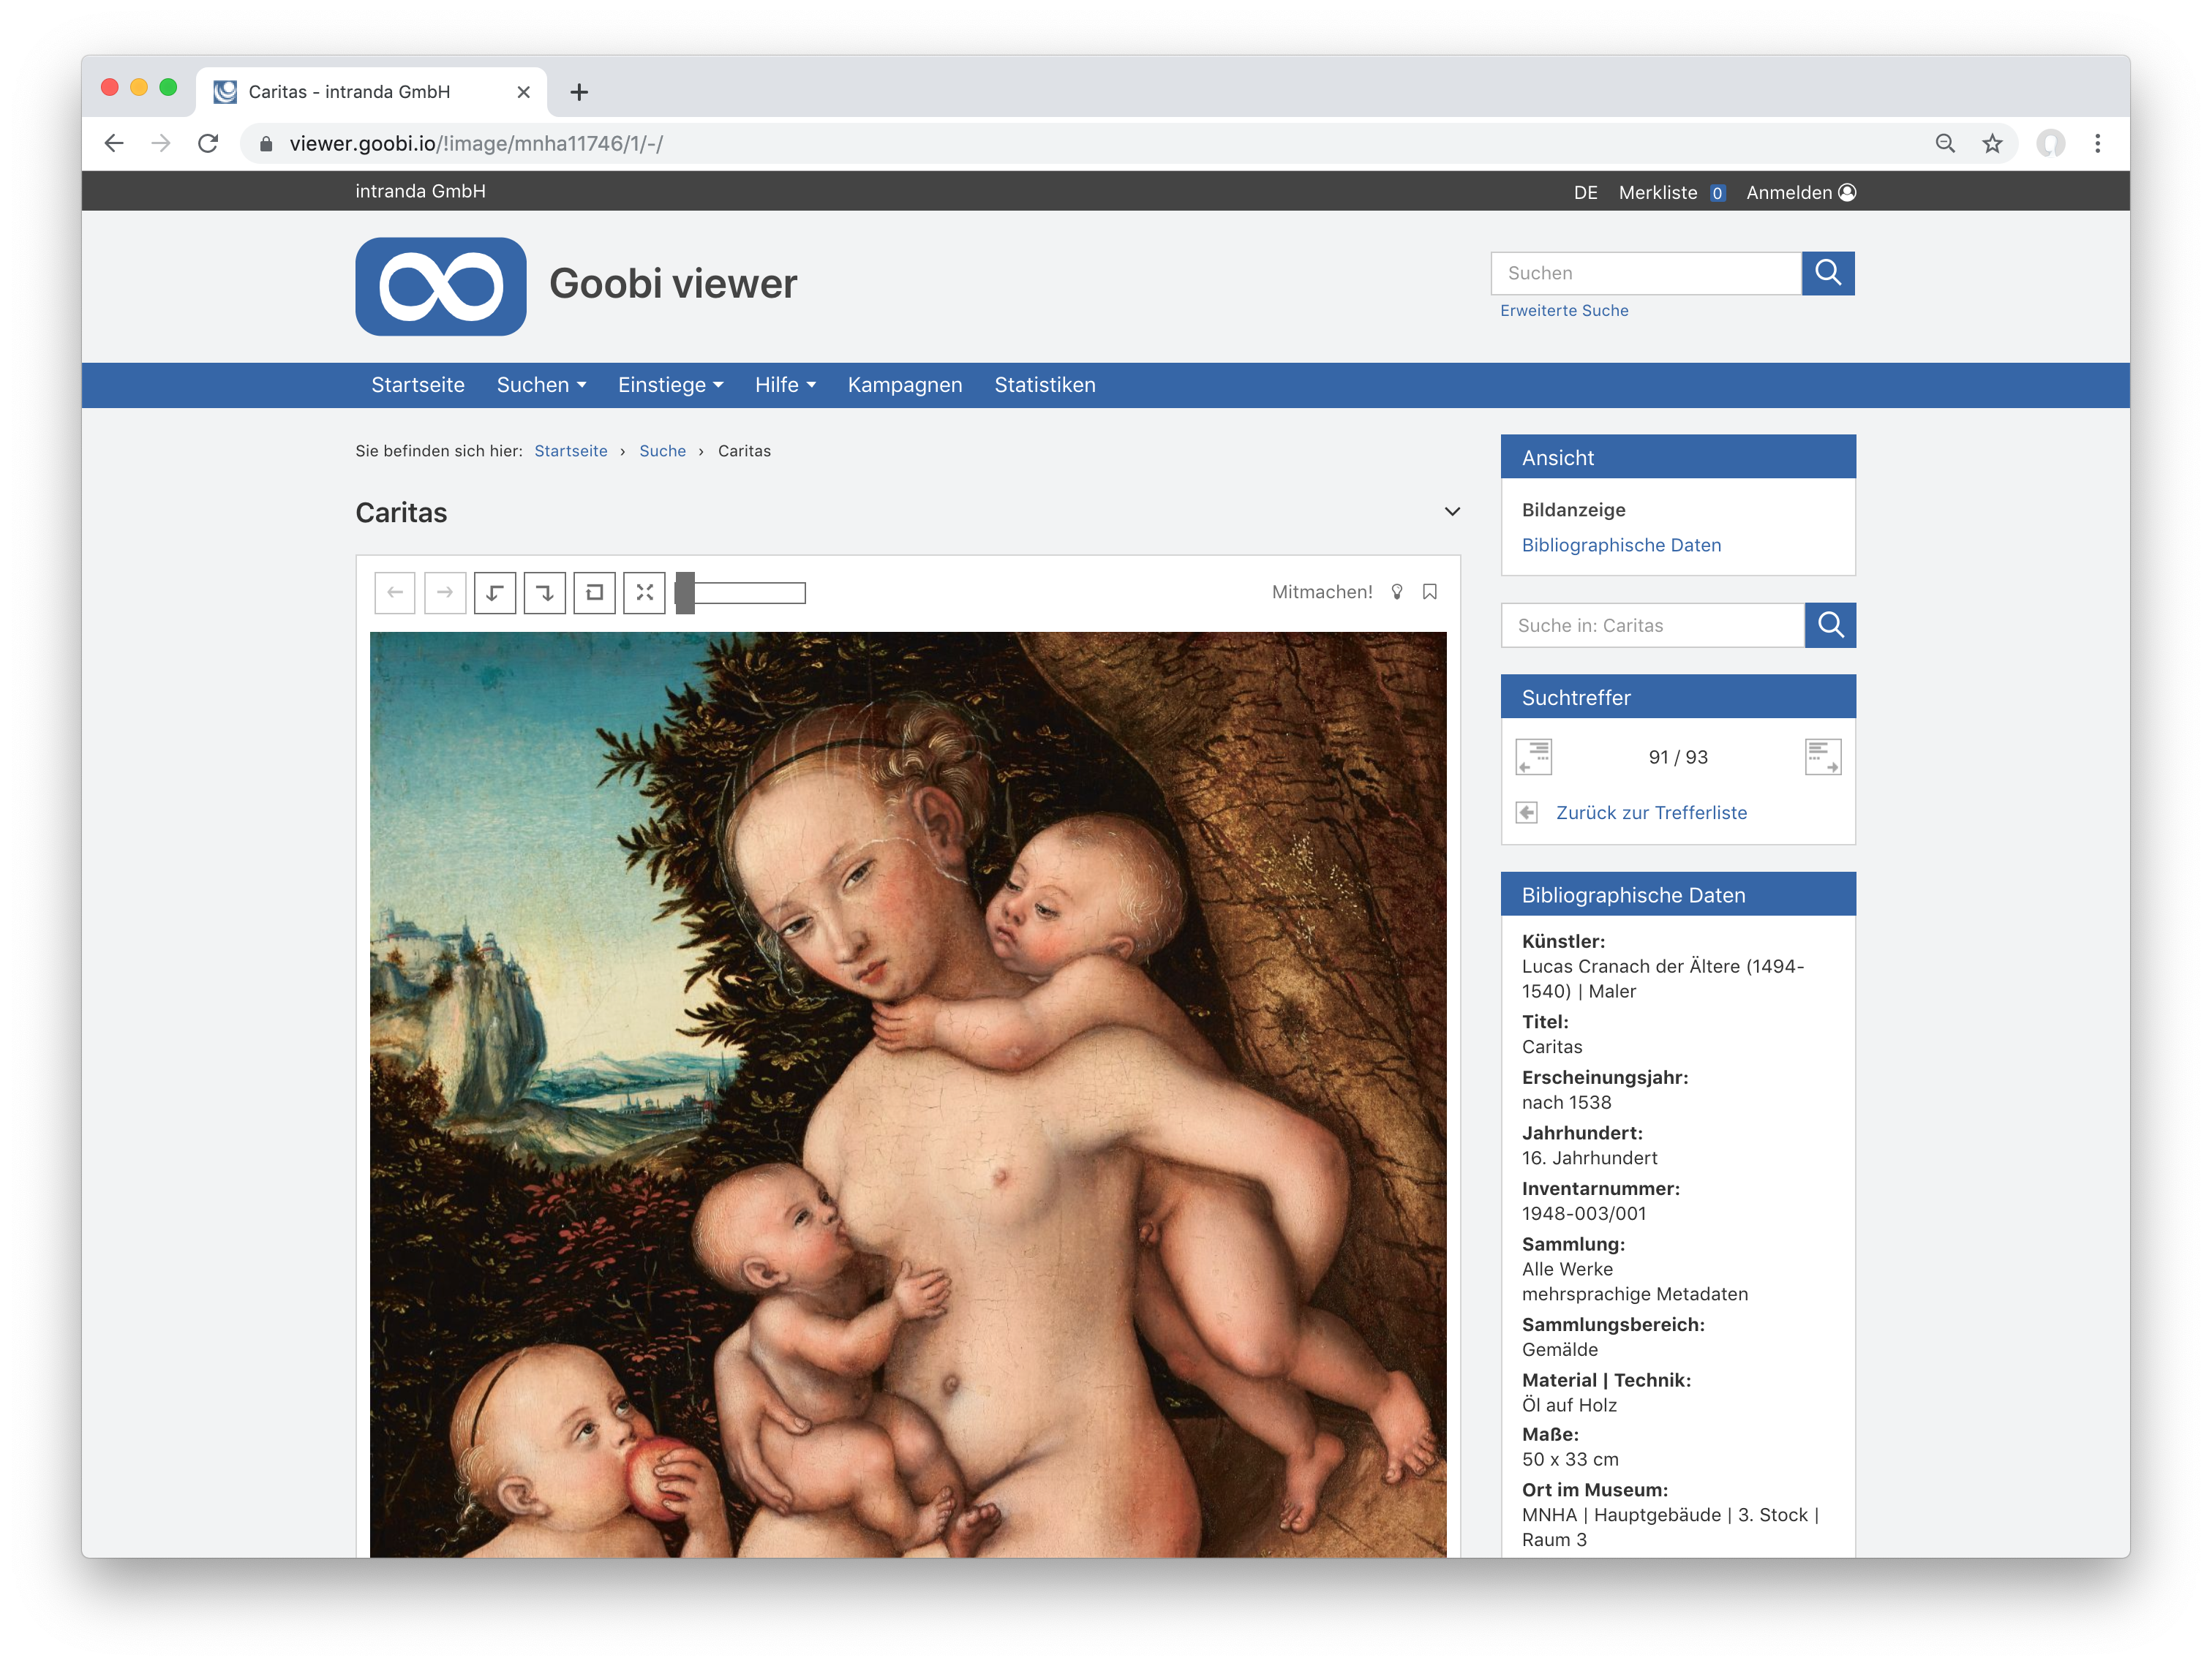The height and width of the screenshot is (1666, 2212).
Task: Rotate image right in viewer toolbar
Action: pyautogui.click(x=545, y=593)
